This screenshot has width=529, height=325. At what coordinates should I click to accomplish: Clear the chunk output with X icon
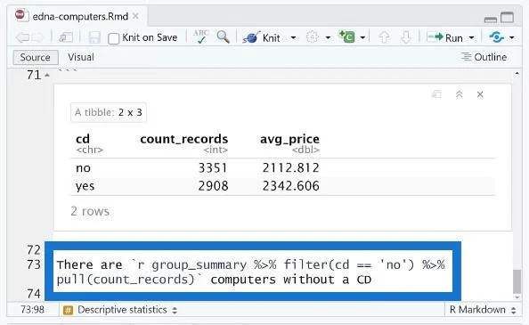click(480, 94)
